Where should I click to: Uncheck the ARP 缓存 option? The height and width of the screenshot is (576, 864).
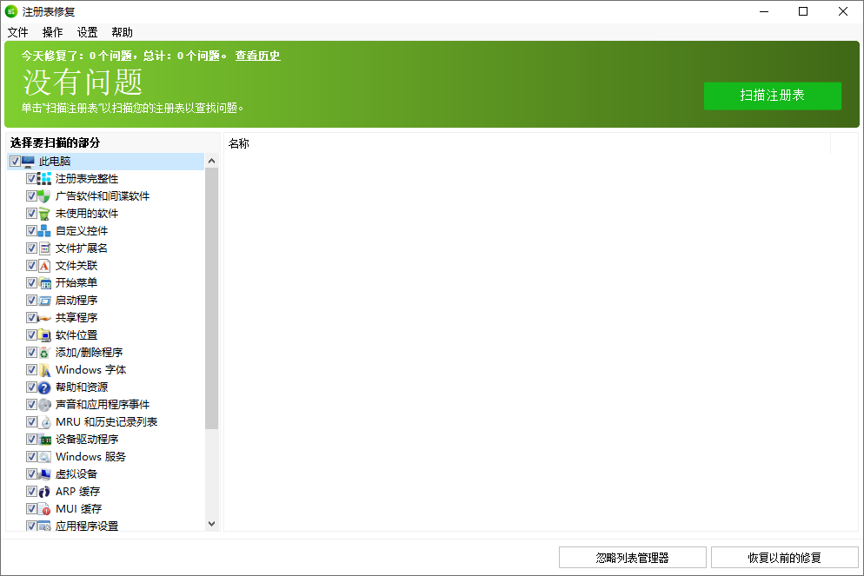click(x=31, y=491)
